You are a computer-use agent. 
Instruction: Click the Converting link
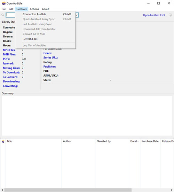coord(10,86)
